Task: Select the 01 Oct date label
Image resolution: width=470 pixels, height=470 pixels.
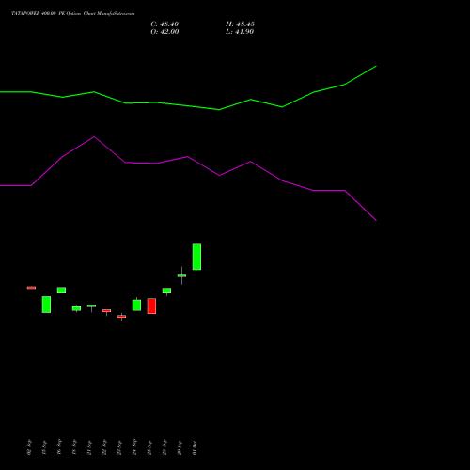Action: [195, 447]
